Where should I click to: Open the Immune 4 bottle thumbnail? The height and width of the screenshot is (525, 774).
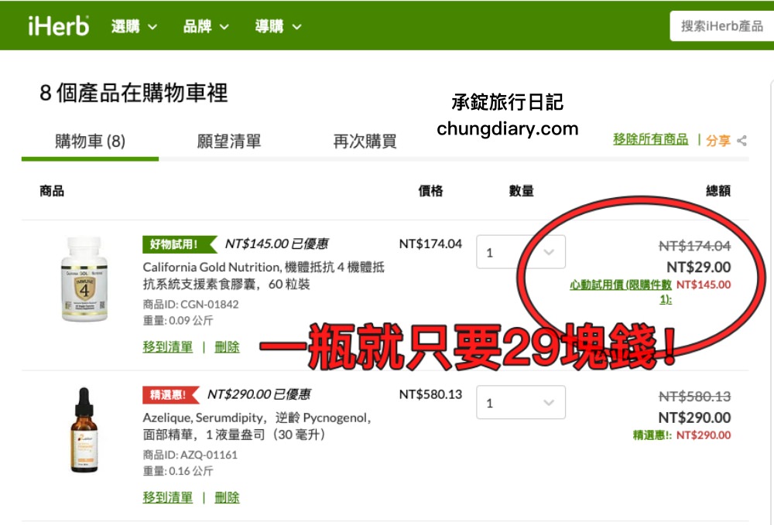pos(84,279)
